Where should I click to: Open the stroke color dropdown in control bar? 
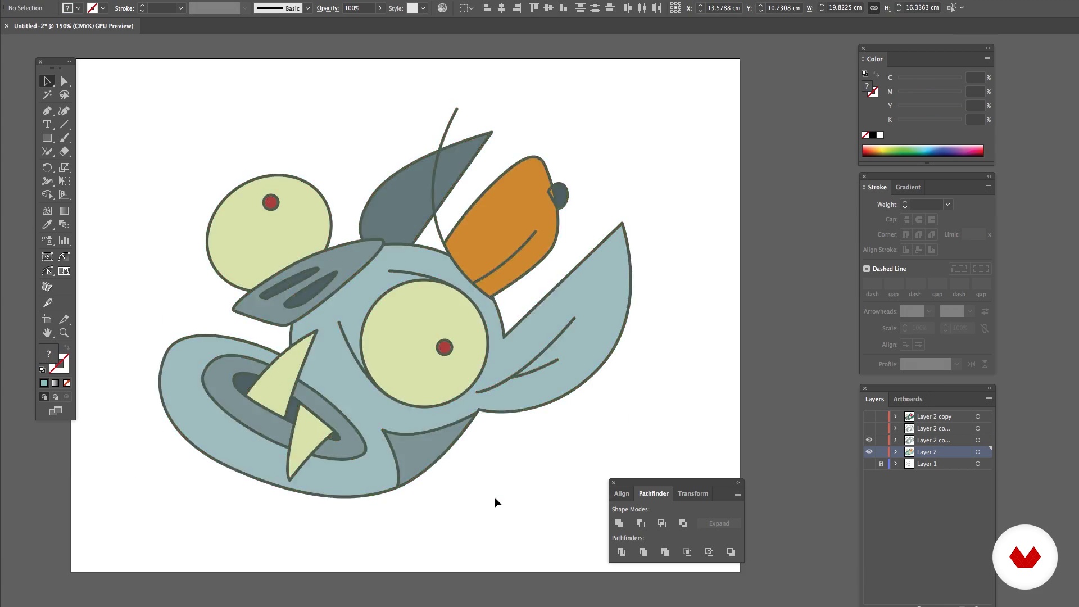(x=103, y=8)
